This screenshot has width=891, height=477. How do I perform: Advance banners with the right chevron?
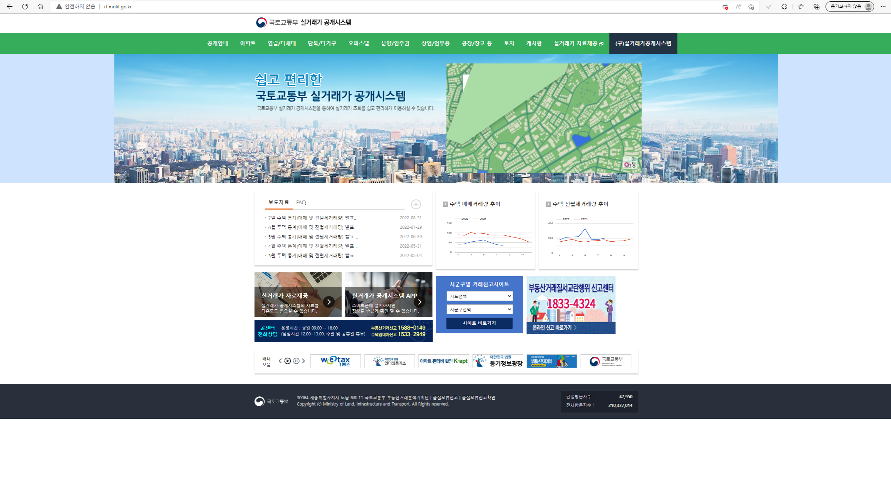pos(303,361)
